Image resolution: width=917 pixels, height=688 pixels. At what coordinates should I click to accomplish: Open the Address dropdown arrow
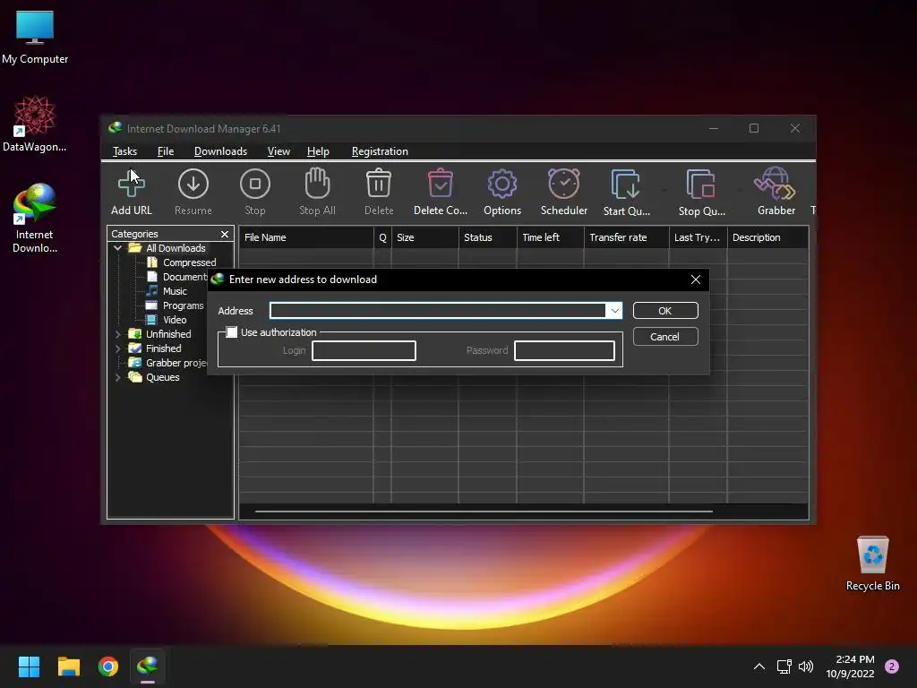tap(614, 311)
